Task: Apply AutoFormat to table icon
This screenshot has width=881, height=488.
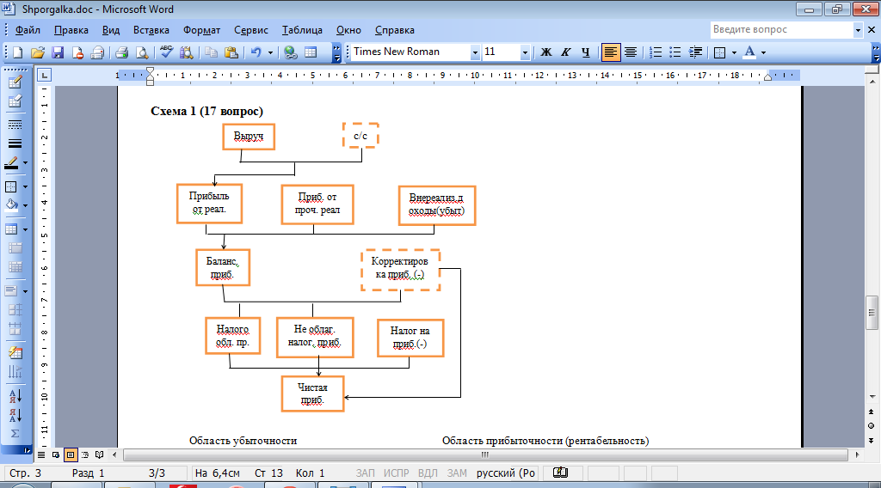Action: (x=15, y=353)
